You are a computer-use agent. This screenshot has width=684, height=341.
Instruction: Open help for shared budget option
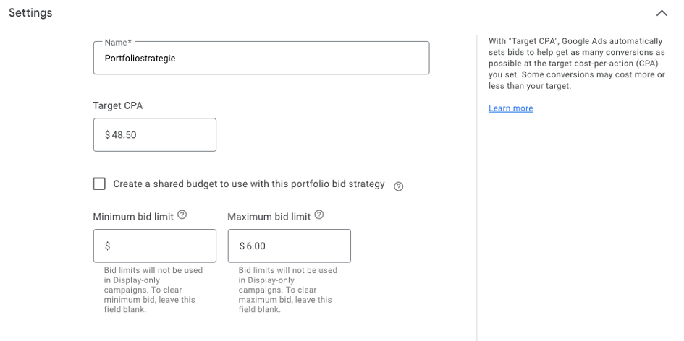tap(398, 186)
